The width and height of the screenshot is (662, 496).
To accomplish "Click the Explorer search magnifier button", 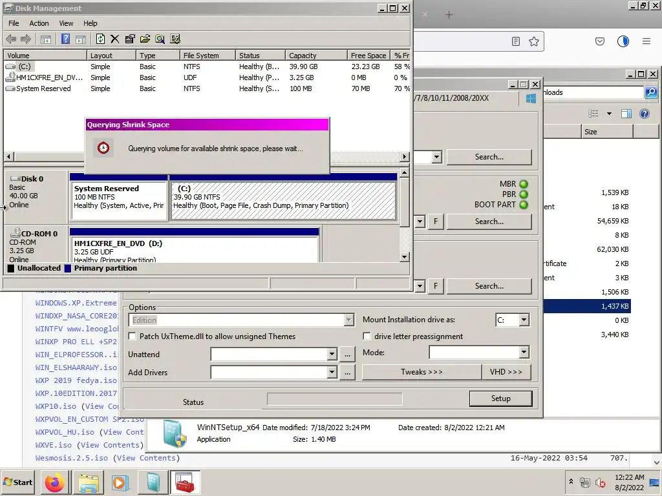I will point(651,92).
